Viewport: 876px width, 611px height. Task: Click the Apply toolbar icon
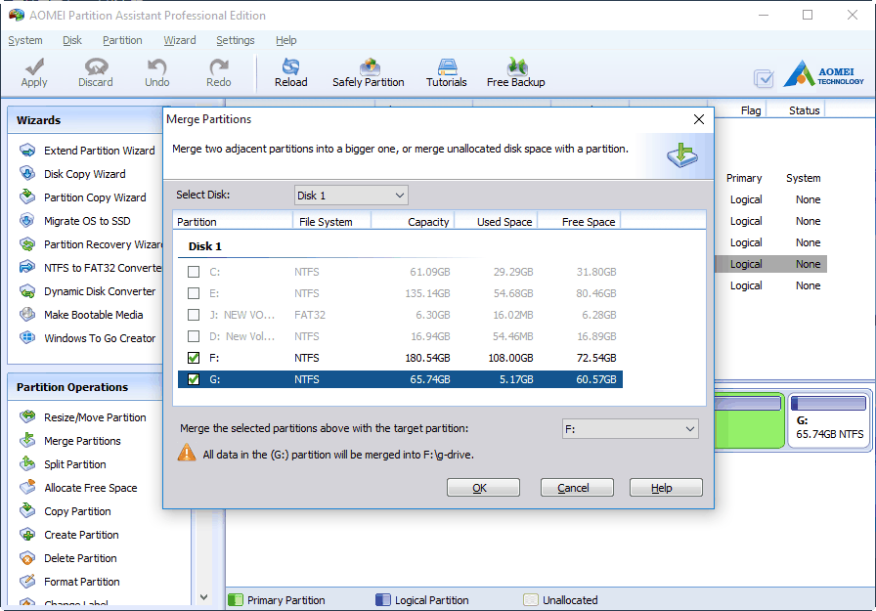click(34, 73)
